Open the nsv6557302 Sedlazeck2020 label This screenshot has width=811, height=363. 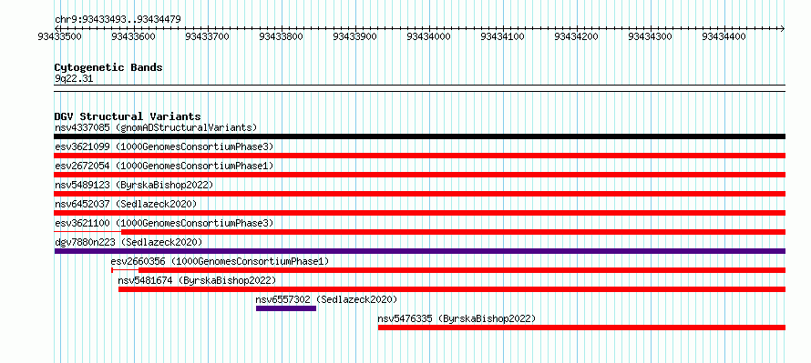coord(326,299)
